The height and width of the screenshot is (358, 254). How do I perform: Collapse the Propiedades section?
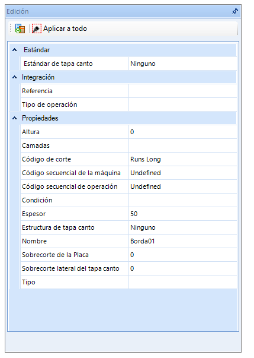click(x=15, y=118)
